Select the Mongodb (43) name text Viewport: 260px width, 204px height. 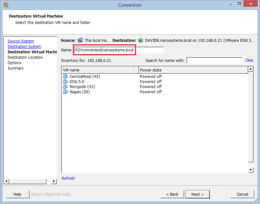coord(82,87)
